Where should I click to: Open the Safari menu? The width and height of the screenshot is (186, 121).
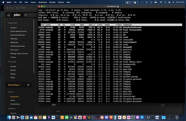[9, 2]
